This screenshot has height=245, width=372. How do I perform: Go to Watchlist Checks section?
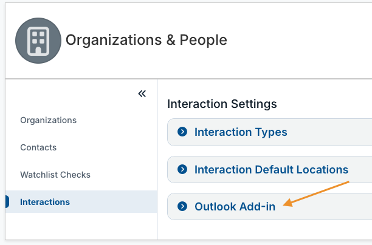[55, 175]
